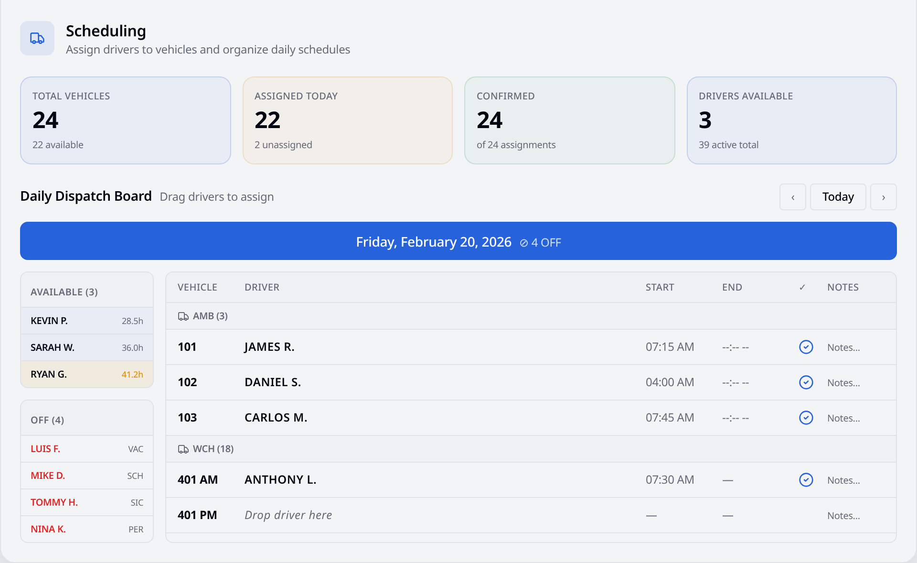Screen dimensions: 917x563
Task: Click the truck icon beside AMB (3)
Action: point(183,316)
